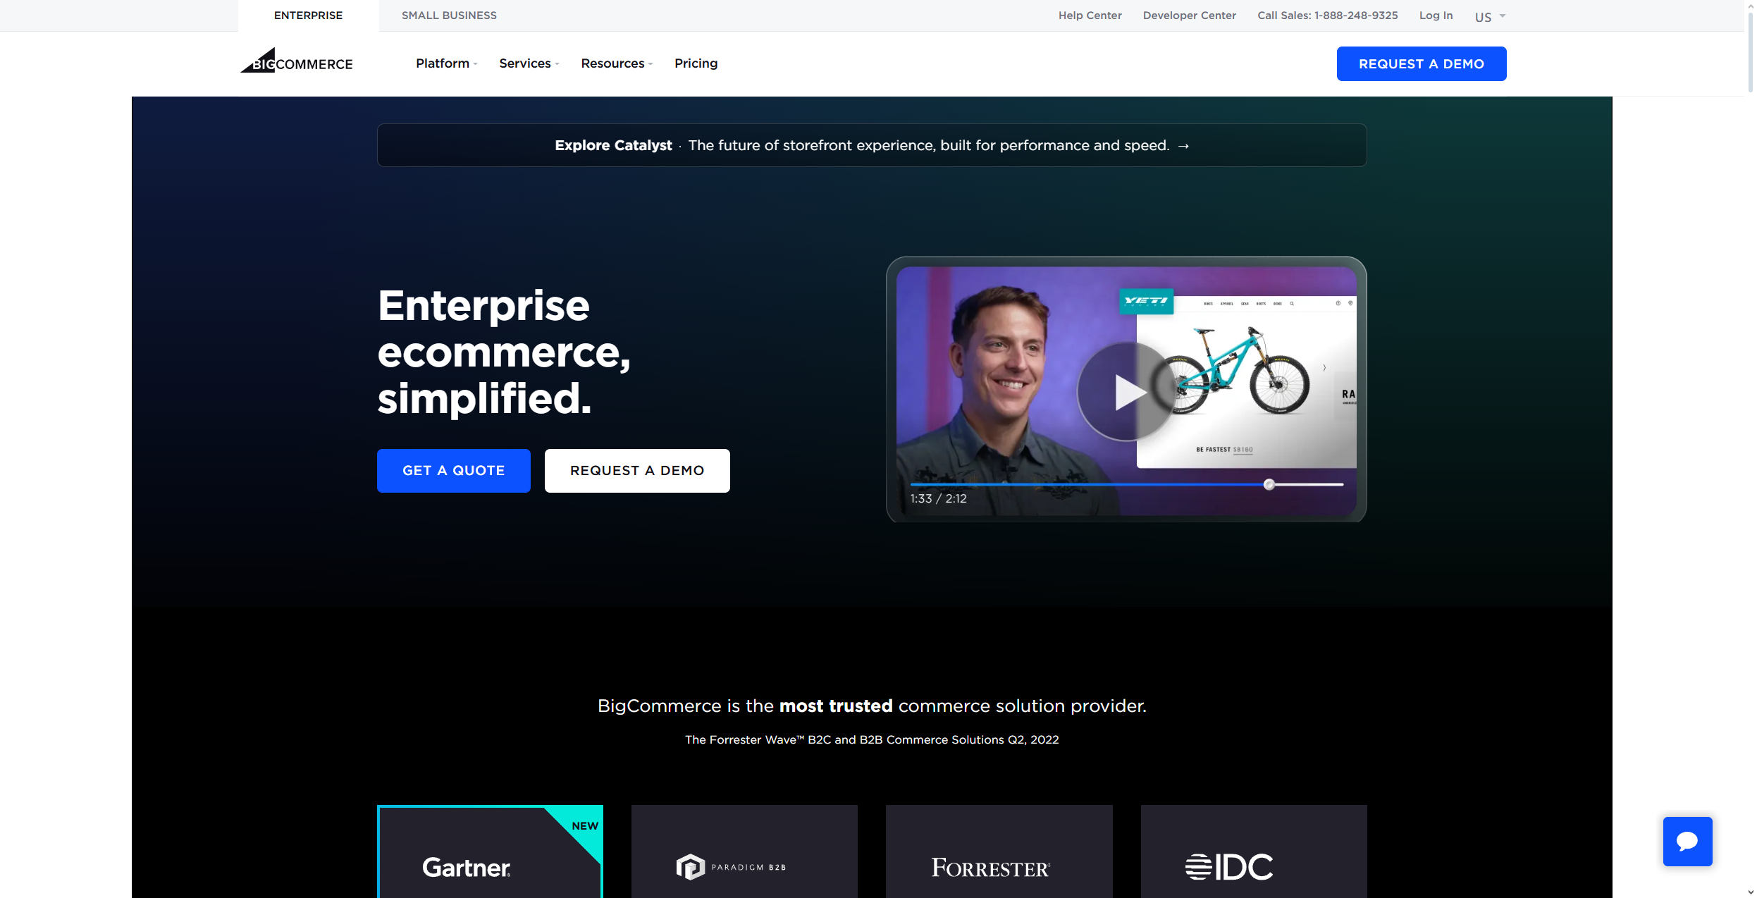This screenshot has height=898, width=1757.
Task: Click the GET A QUOTE button
Action: 453,469
